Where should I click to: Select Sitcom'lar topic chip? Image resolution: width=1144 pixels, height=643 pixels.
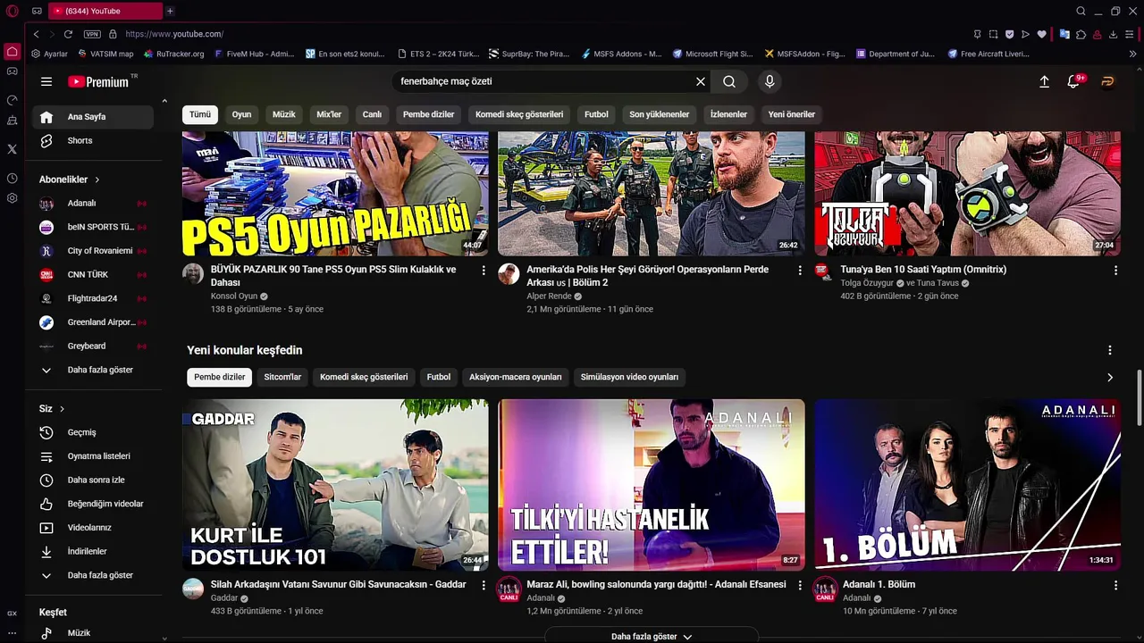[x=282, y=377]
